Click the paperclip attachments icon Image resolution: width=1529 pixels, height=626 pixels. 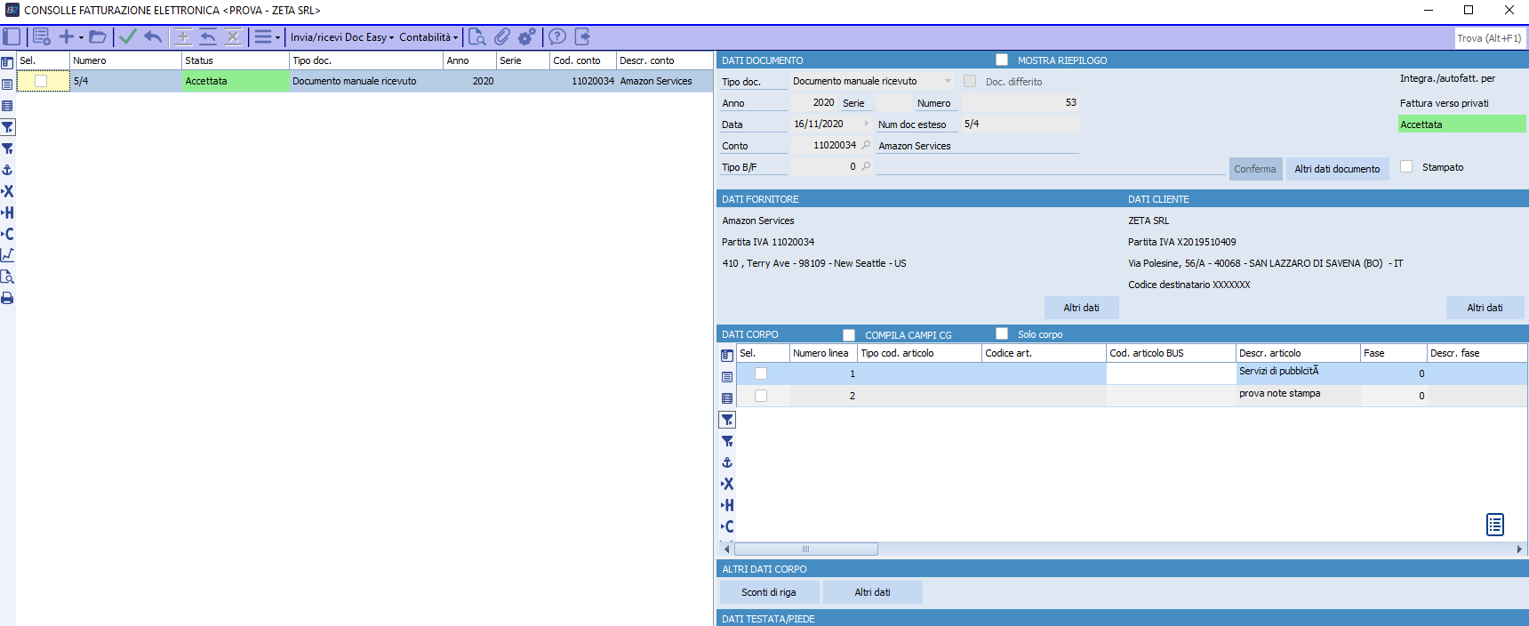coord(502,36)
